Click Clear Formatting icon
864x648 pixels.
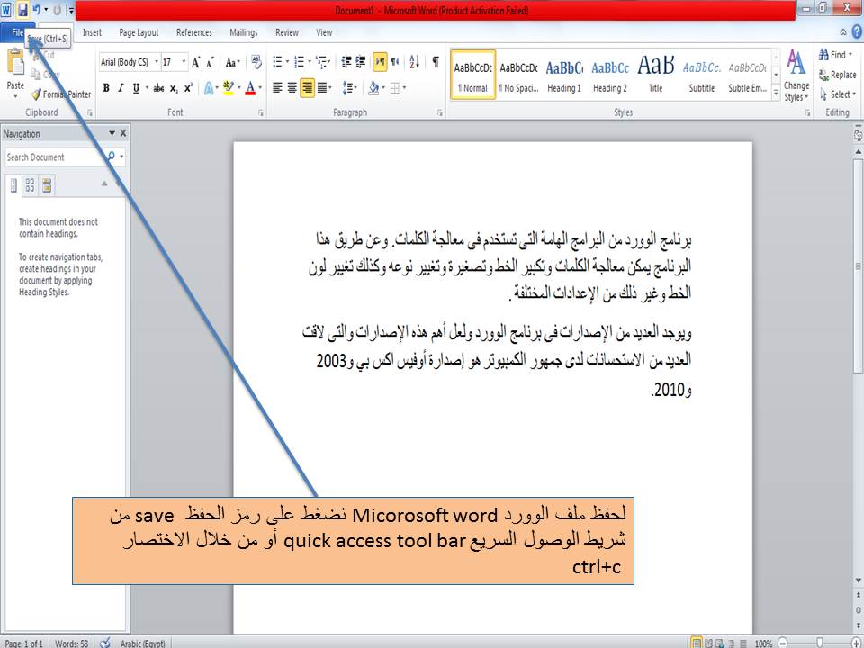(256, 62)
